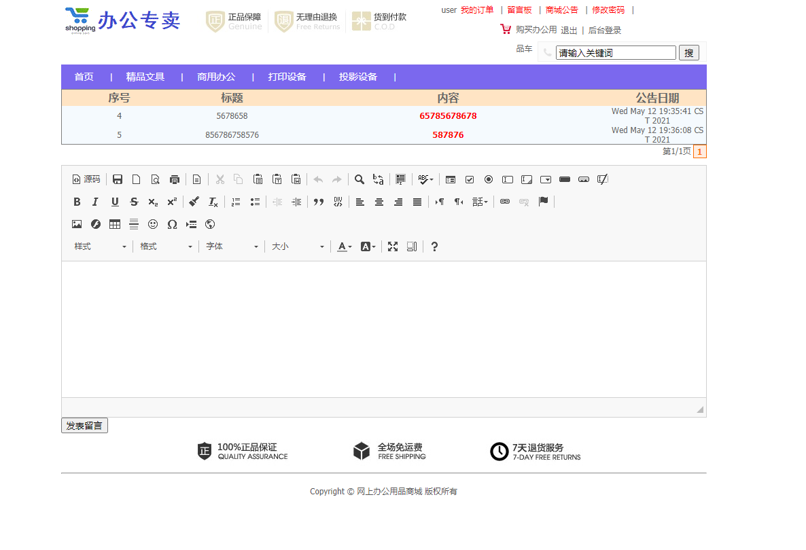The width and height of the screenshot is (806, 550).
Task: Insert a checkbox form element
Action: [x=470, y=179]
